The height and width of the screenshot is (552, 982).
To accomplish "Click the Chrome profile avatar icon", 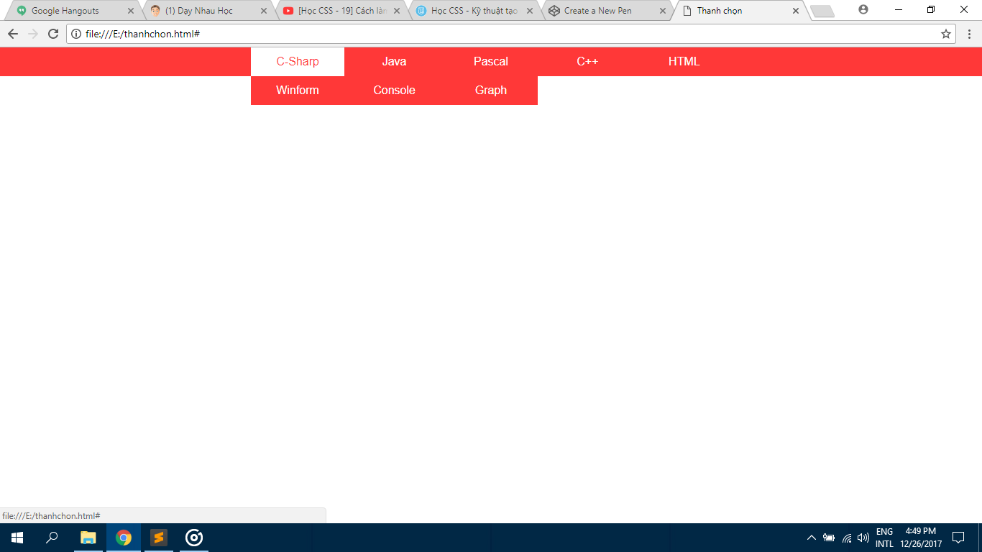I will pyautogui.click(x=863, y=10).
